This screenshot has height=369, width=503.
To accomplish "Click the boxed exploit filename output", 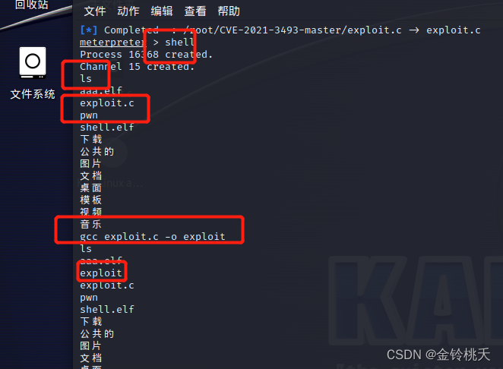I will 101,273.
